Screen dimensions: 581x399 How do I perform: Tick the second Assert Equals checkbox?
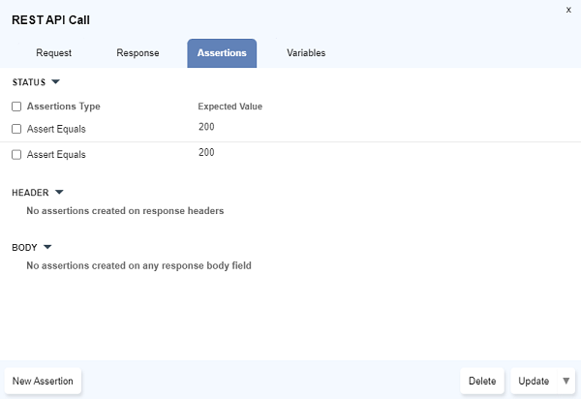[x=16, y=154]
